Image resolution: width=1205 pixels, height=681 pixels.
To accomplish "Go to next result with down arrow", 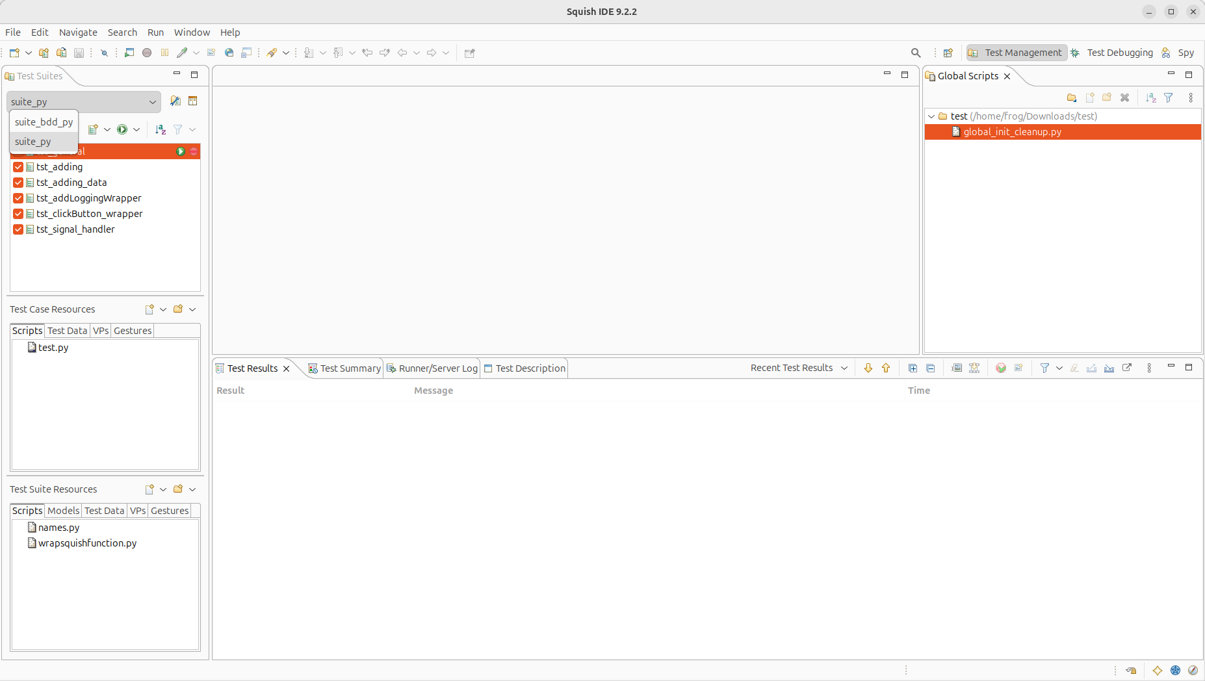I will tap(868, 368).
